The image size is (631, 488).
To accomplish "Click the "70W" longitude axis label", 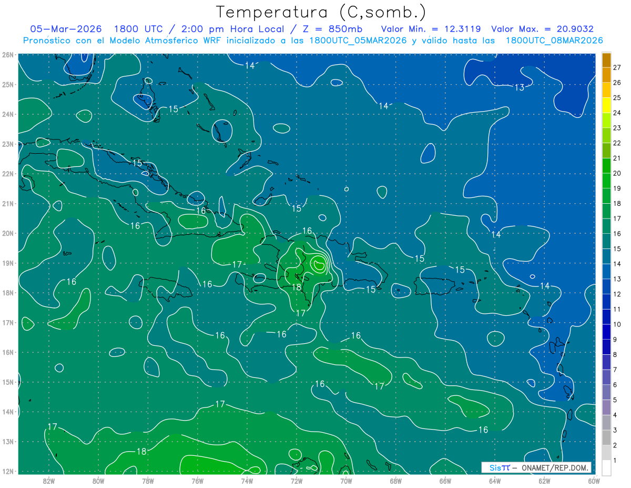I will 346,480.
